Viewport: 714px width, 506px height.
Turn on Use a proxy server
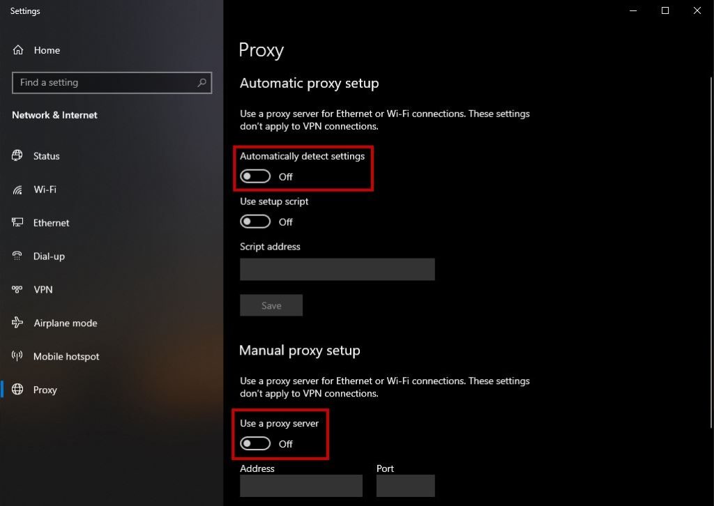coord(255,444)
